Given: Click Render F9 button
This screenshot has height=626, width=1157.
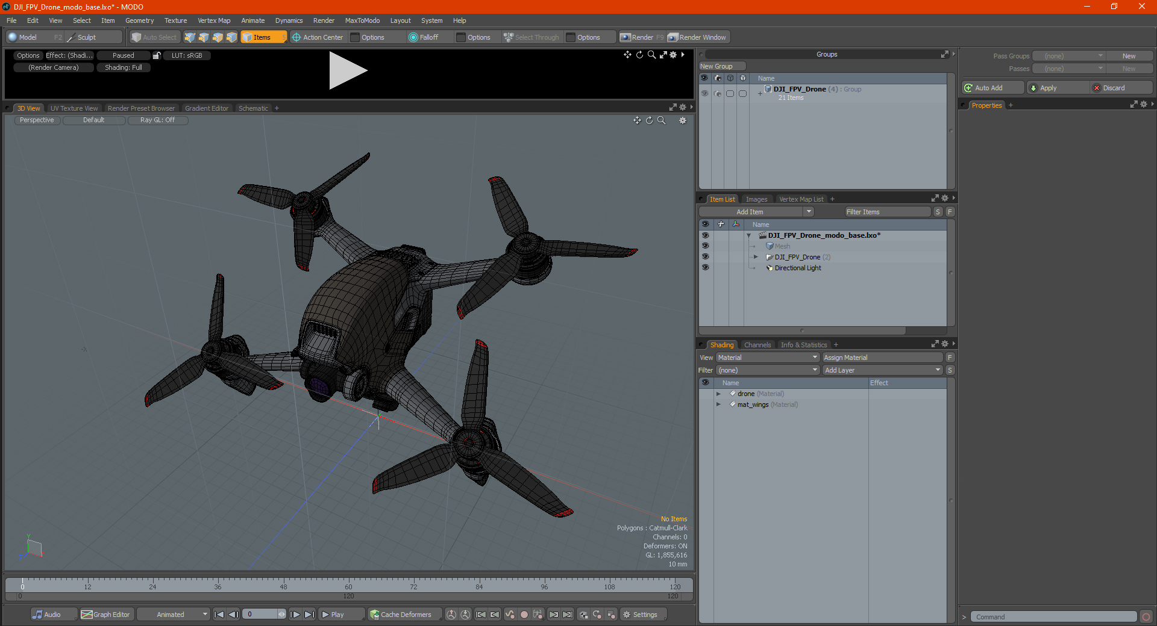Looking at the screenshot, I should click(642, 37).
